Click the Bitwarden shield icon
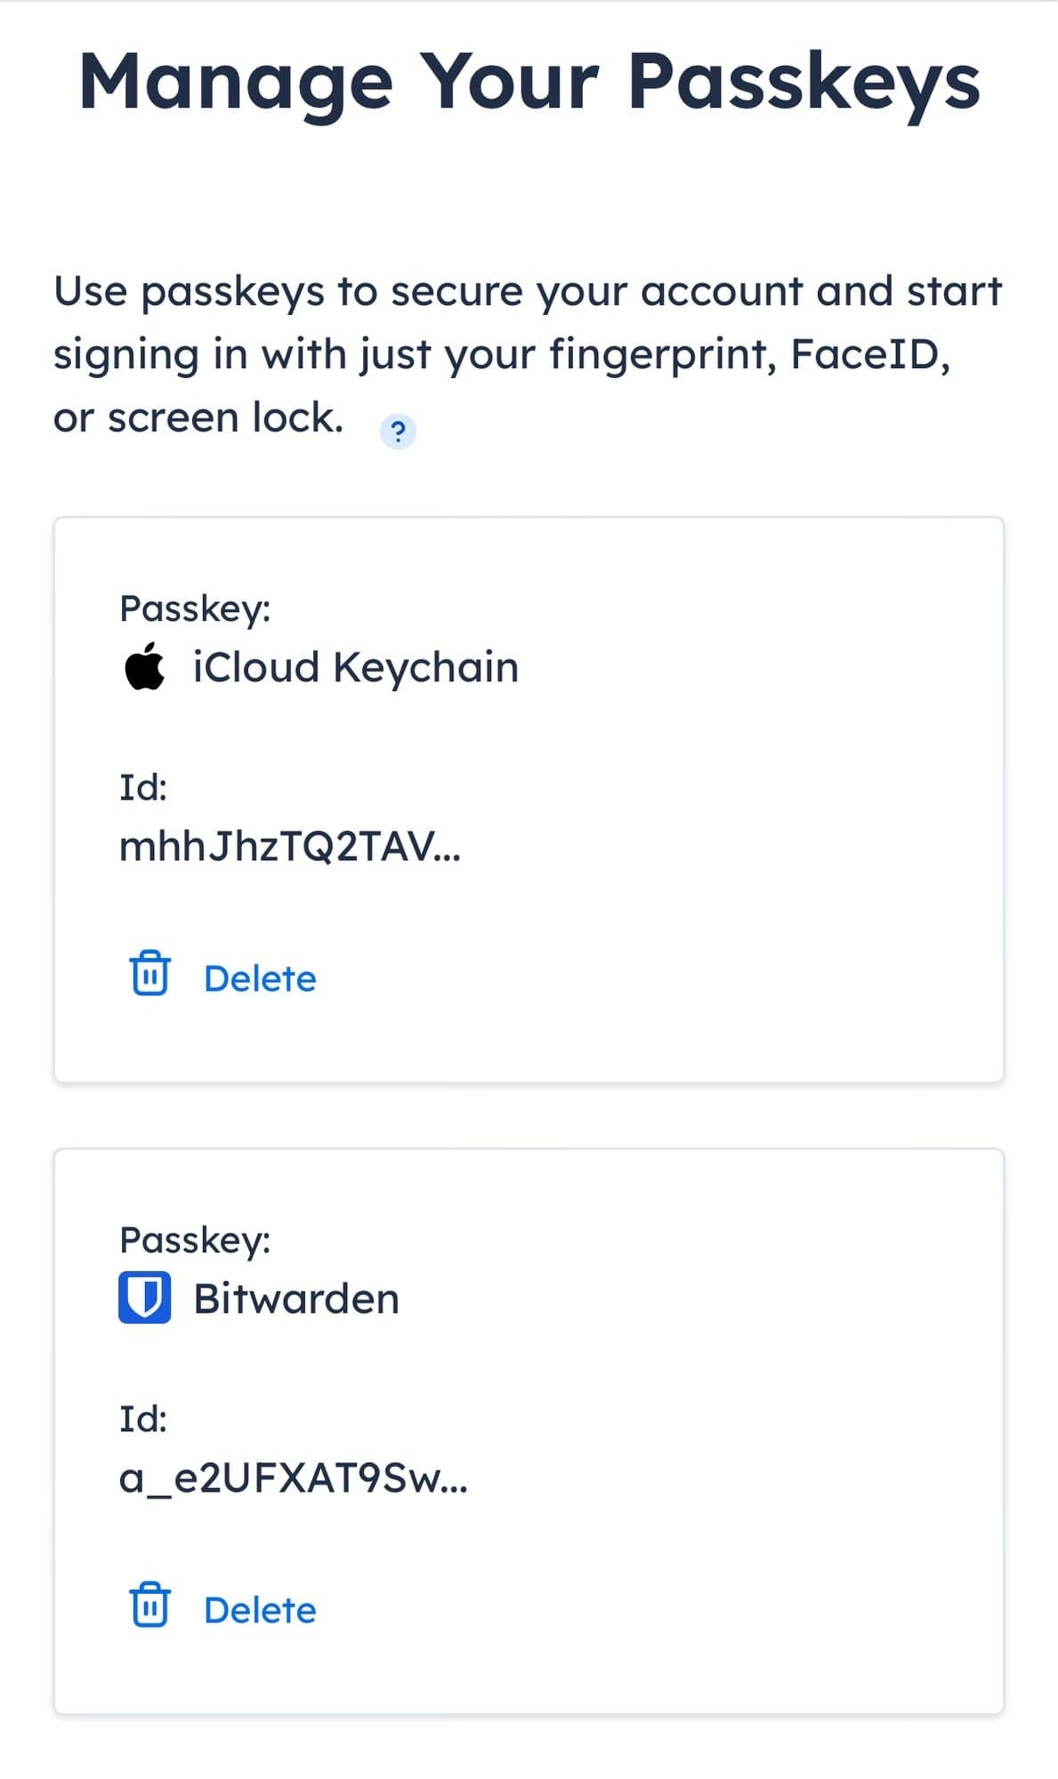This screenshot has height=1779, width=1058. [144, 1298]
